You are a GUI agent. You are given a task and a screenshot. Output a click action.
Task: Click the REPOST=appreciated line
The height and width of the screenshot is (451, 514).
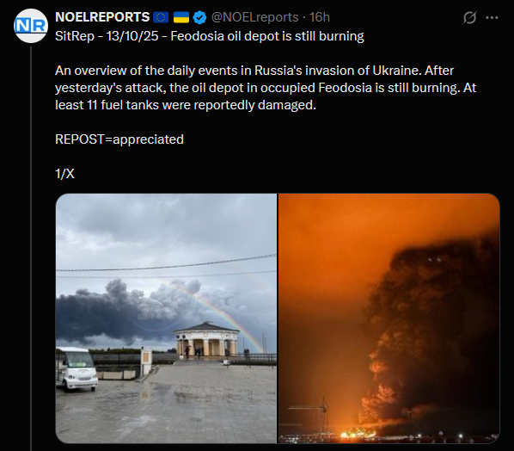pyautogui.click(x=119, y=139)
